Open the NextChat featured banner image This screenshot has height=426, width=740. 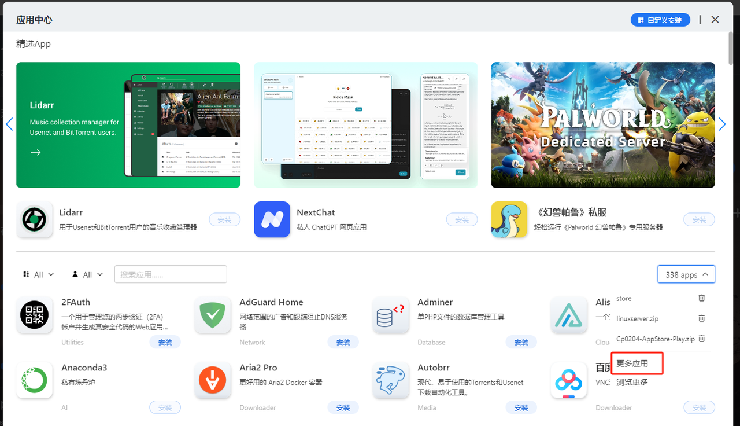point(366,125)
